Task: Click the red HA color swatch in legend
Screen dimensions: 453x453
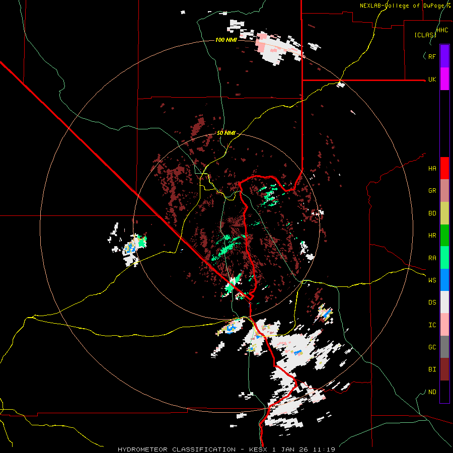Action: (444, 168)
